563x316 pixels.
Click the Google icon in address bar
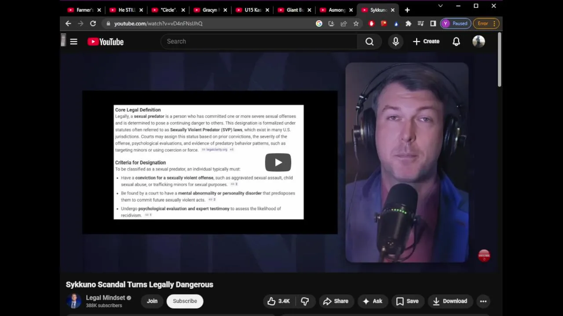click(319, 24)
